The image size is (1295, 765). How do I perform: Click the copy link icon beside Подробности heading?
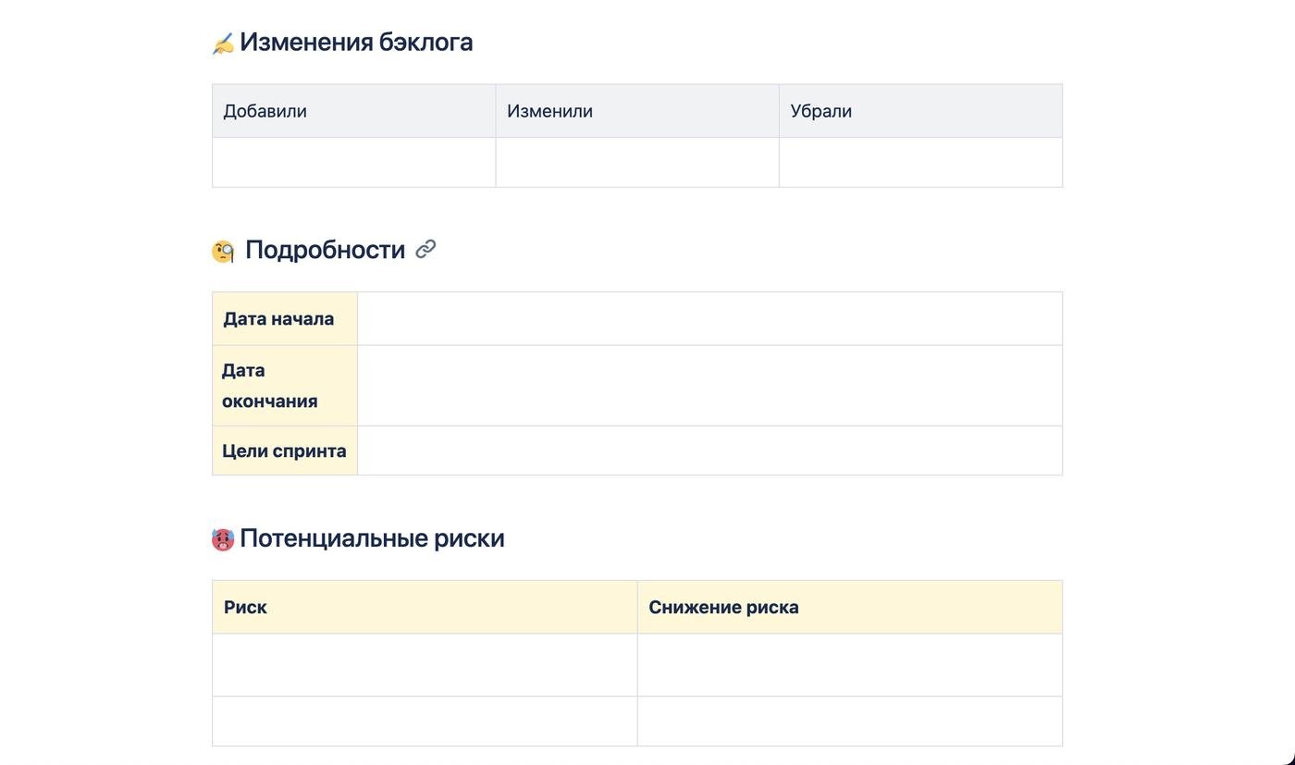[x=425, y=249]
